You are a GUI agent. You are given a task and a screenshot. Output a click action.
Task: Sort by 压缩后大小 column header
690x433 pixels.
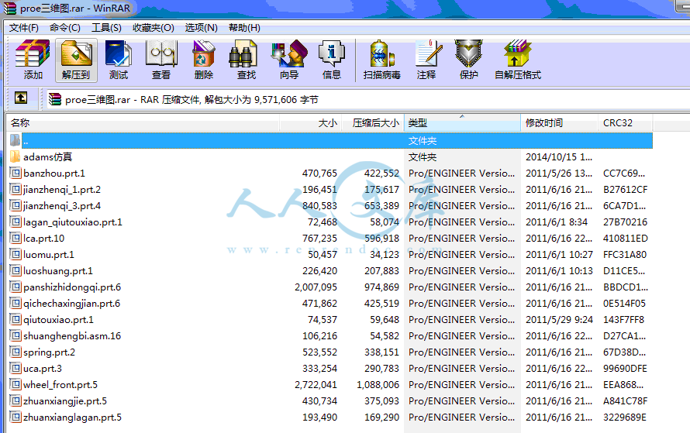(x=373, y=122)
